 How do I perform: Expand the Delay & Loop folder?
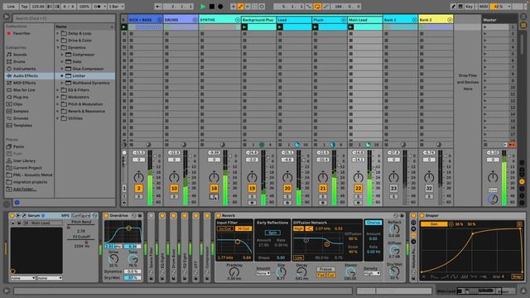coord(58,33)
